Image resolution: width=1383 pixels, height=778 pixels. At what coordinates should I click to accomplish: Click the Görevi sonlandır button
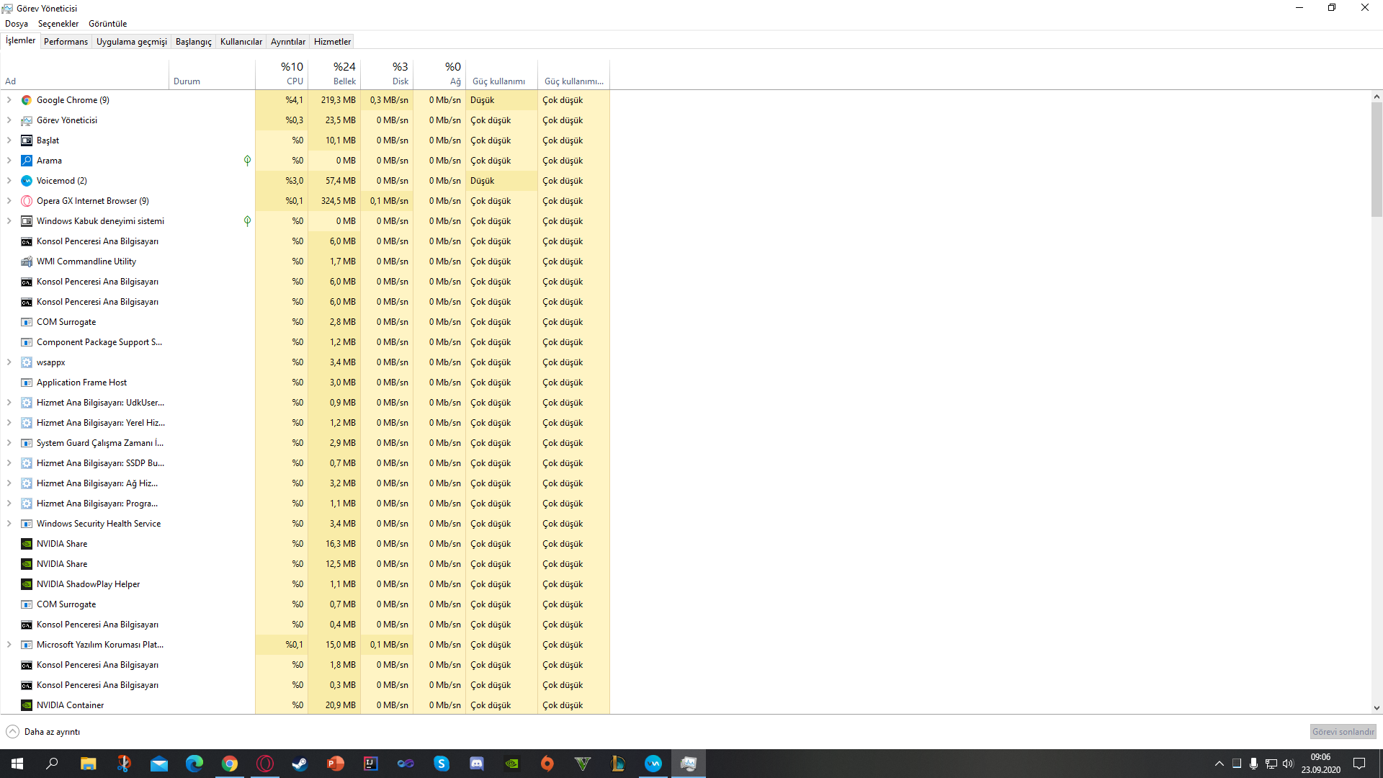(x=1343, y=732)
